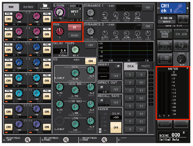Click the Delay meter value field
Screen dimensions: 193x146
pyautogui.click(x=60, y=51)
